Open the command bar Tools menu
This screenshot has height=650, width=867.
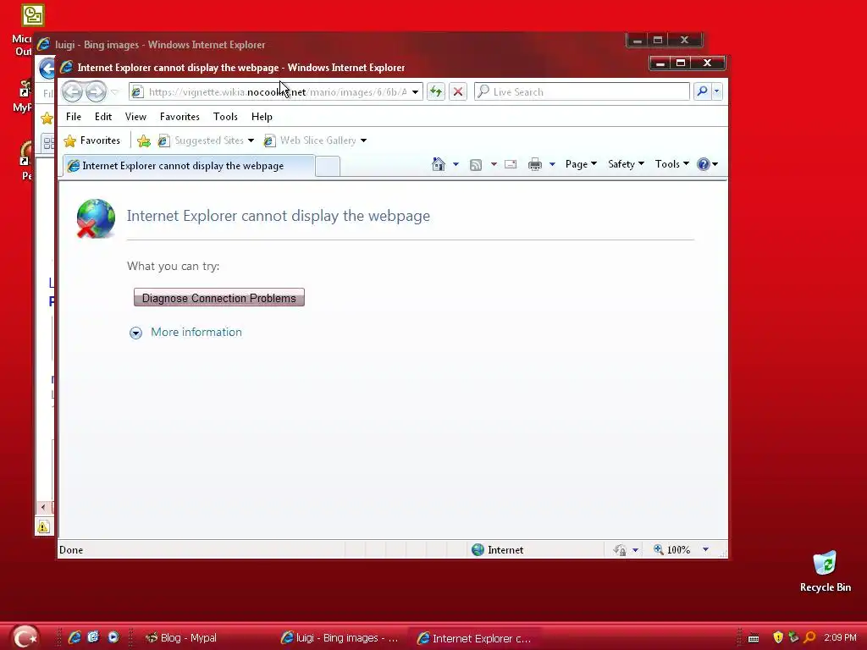671,164
